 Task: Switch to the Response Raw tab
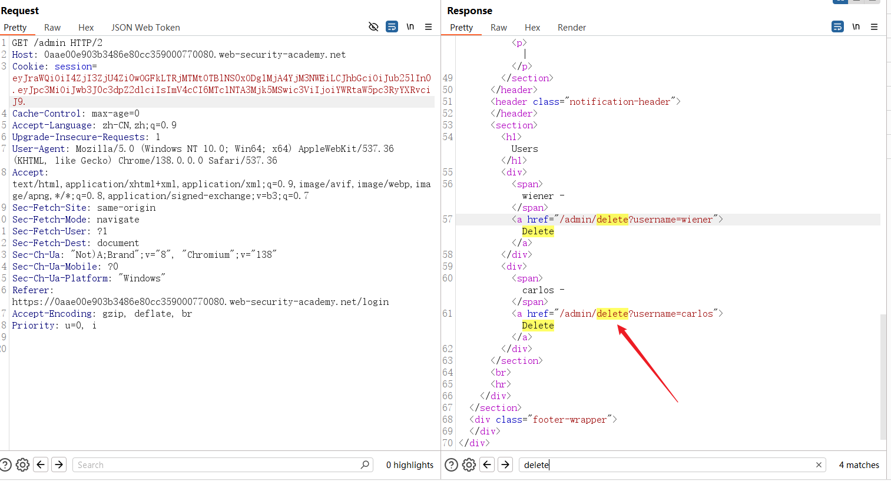point(499,28)
